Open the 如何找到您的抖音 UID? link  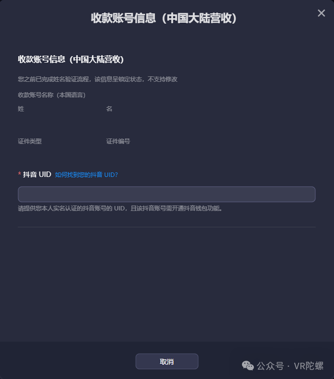pyautogui.click(x=87, y=174)
